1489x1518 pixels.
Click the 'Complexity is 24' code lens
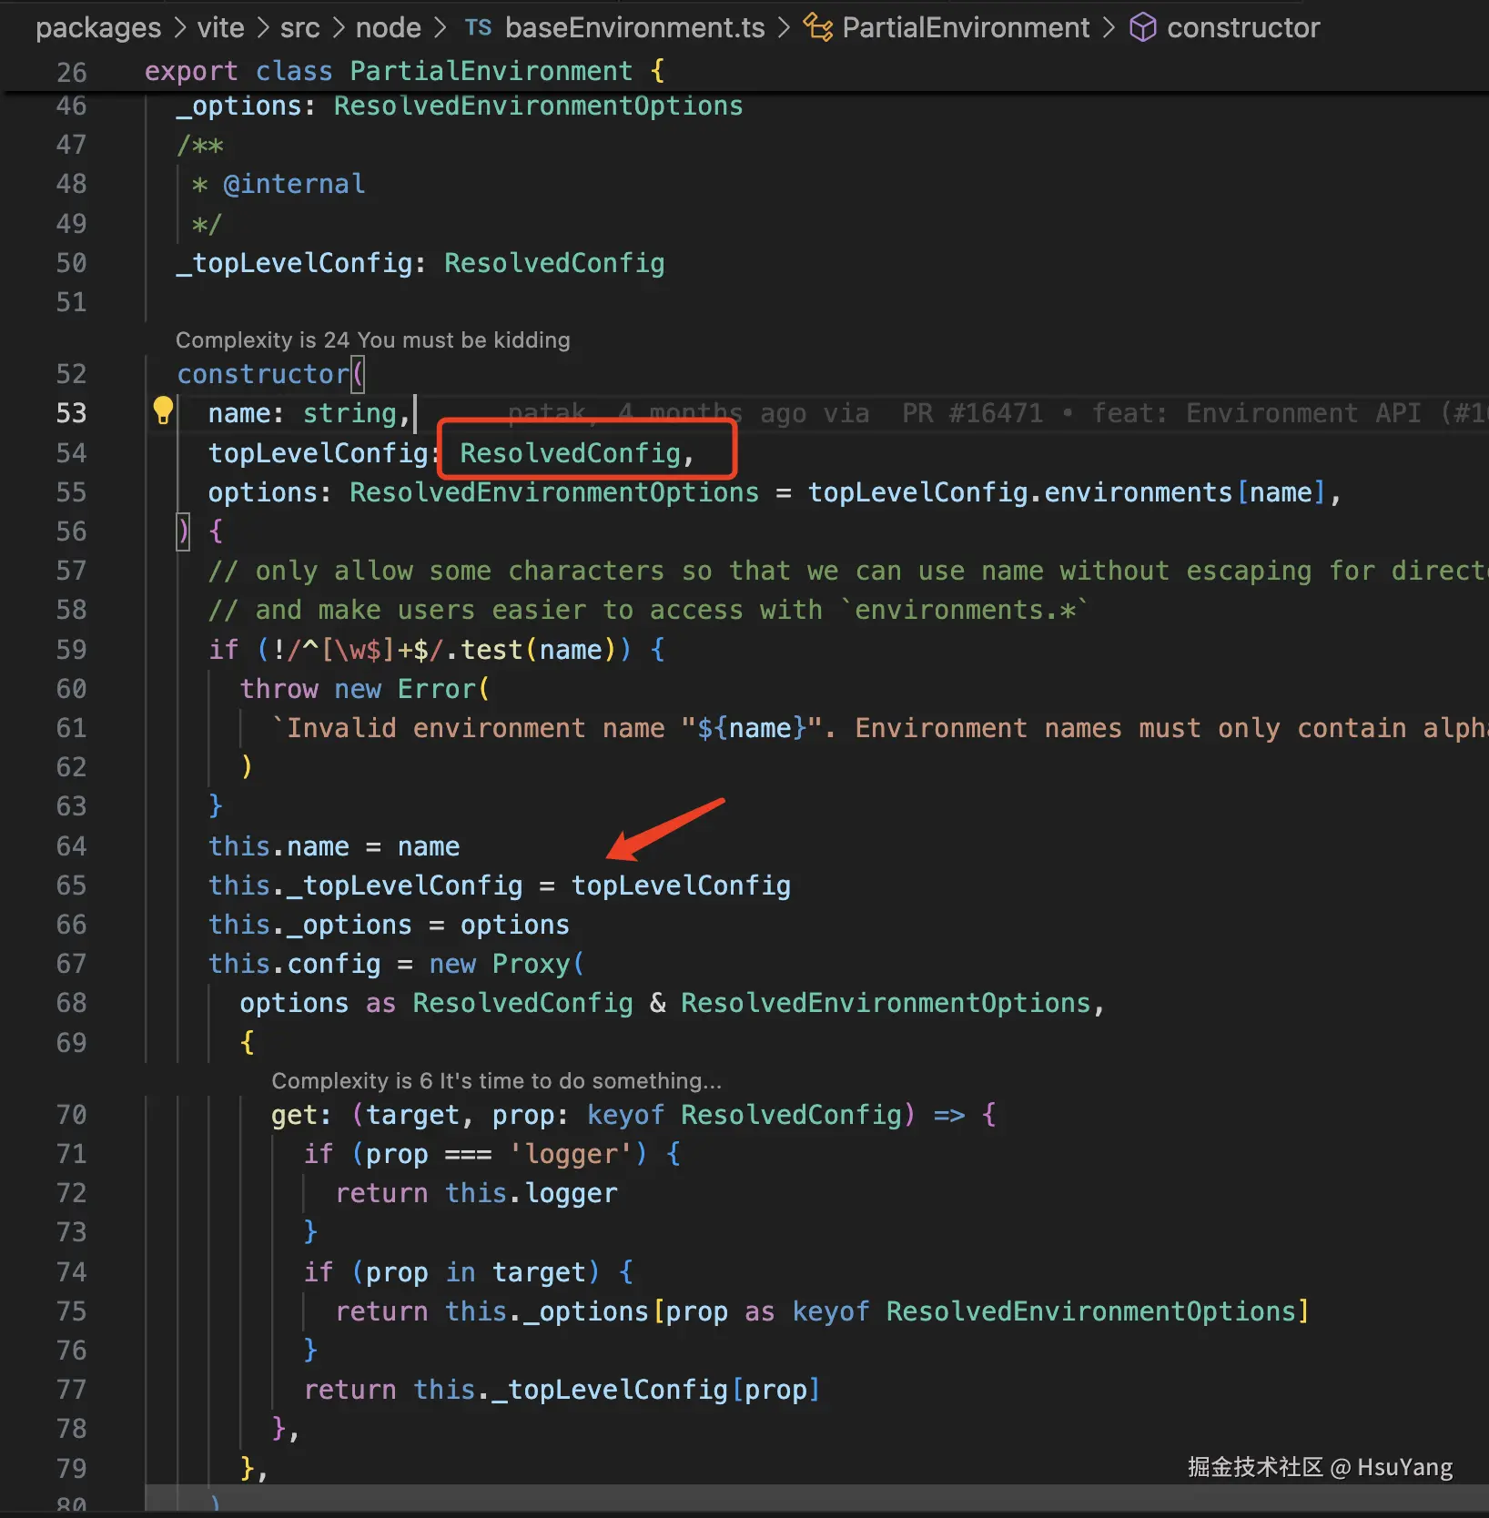pyautogui.click(x=373, y=340)
